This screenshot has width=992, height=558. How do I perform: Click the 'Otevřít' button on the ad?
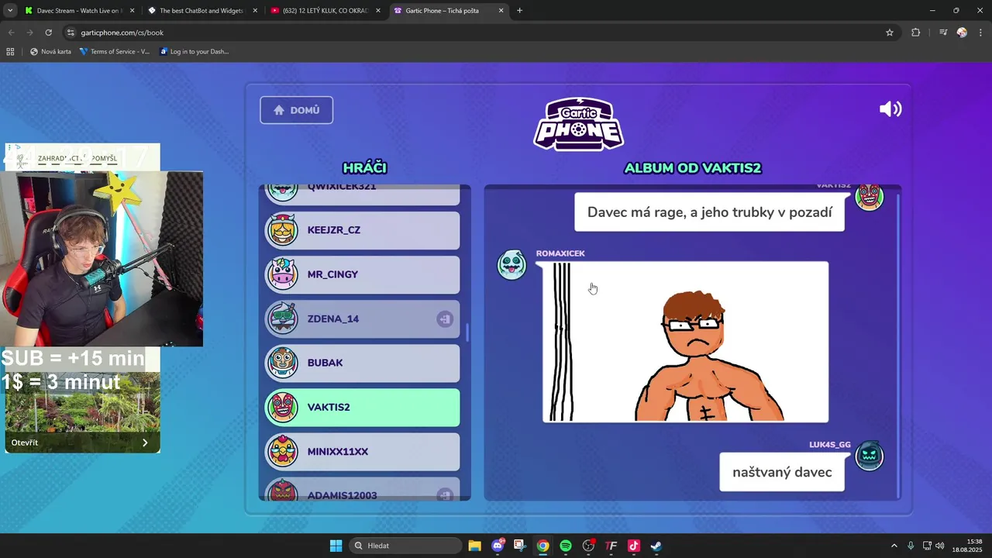point(82,443)
